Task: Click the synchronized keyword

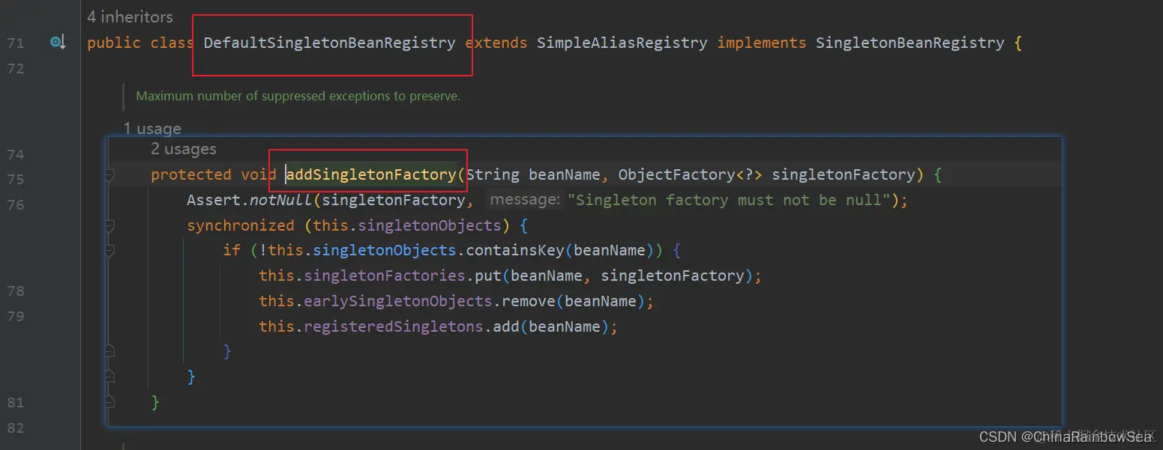Action: 241,225
